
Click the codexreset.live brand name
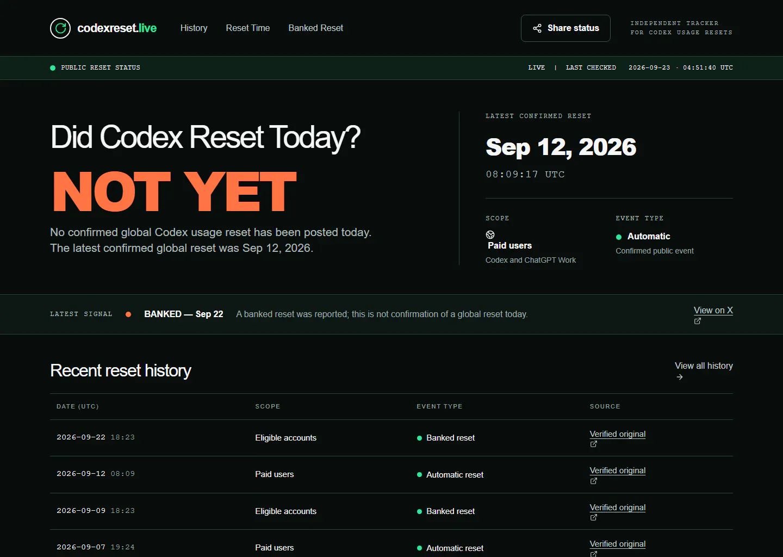coord(117,28)
